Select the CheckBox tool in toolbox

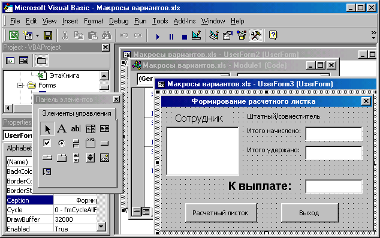coord(47,143)
